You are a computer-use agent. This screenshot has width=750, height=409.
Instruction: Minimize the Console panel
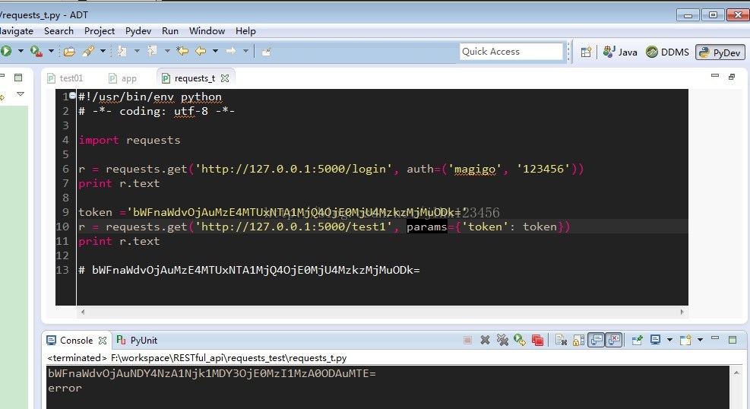click(x=715, y=338)
